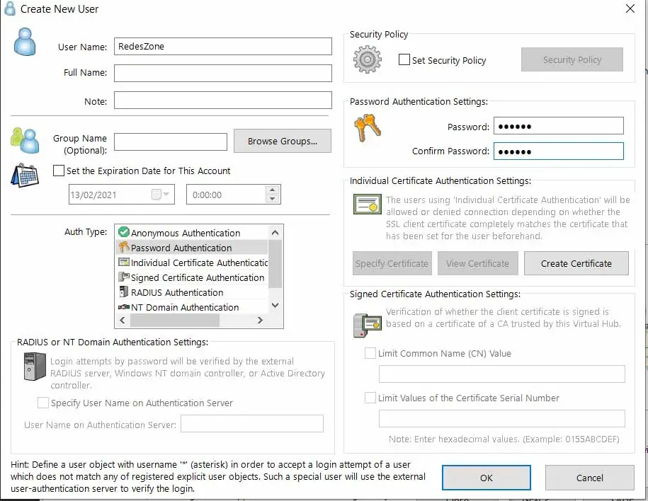Image resolution: width=648 pixels, height=501 pixels.
Task: Click Auth Type list scroll up arrow
Action: tap(275, 233)
